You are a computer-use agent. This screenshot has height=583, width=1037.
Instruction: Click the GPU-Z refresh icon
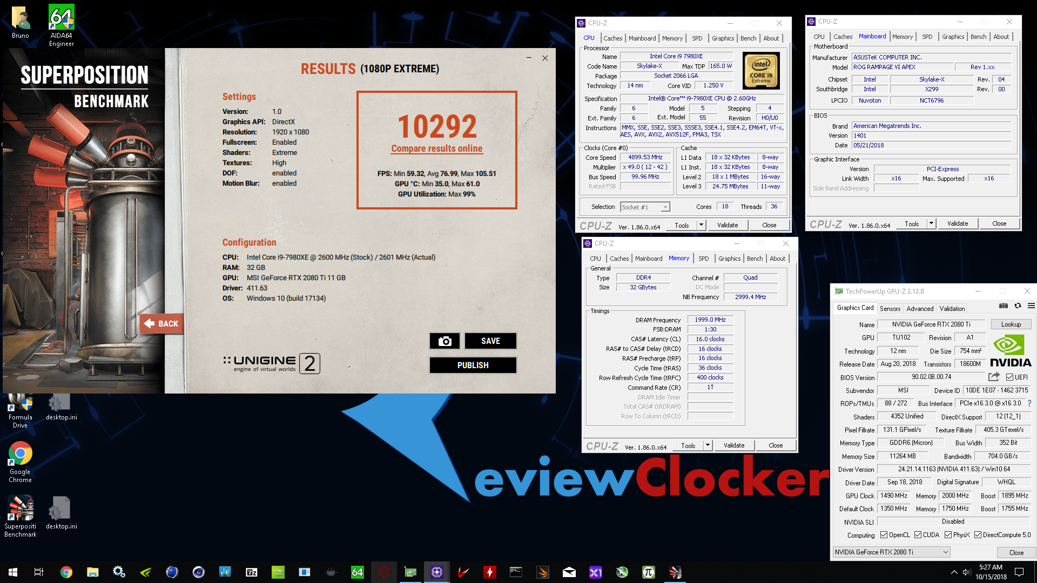click(1018, 306)
